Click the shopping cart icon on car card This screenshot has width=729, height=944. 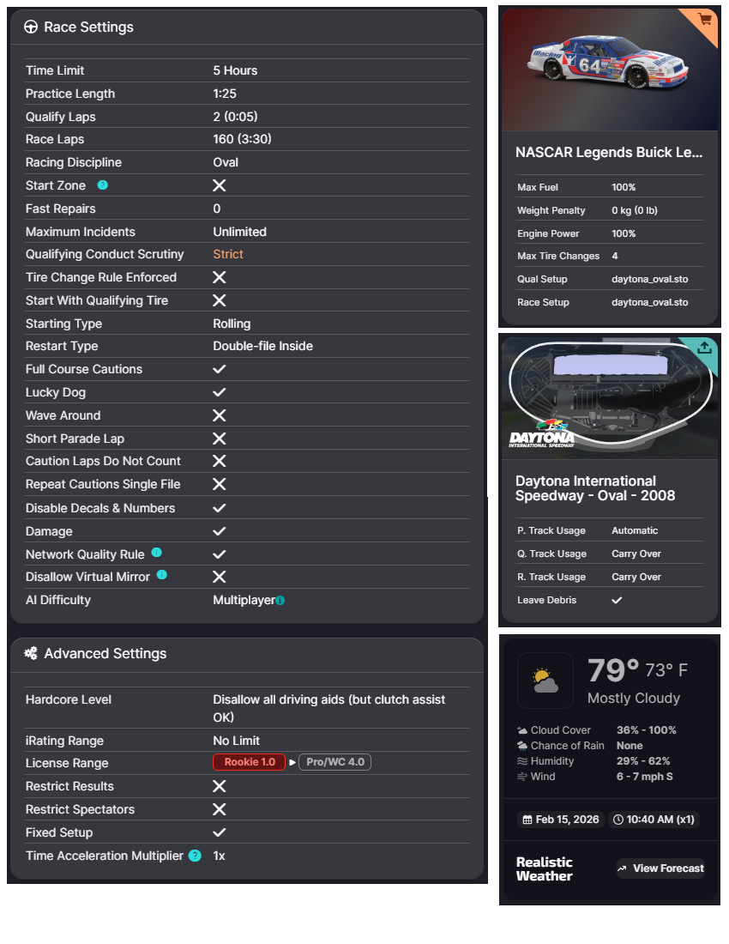click(705, 20)
